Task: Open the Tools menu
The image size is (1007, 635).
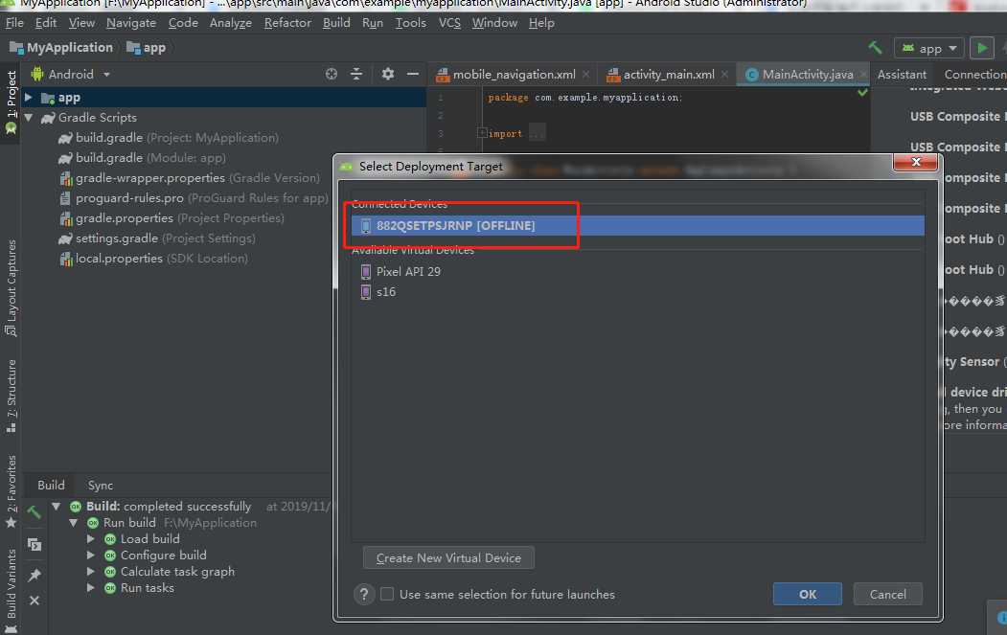Action: tap(410, 22)
